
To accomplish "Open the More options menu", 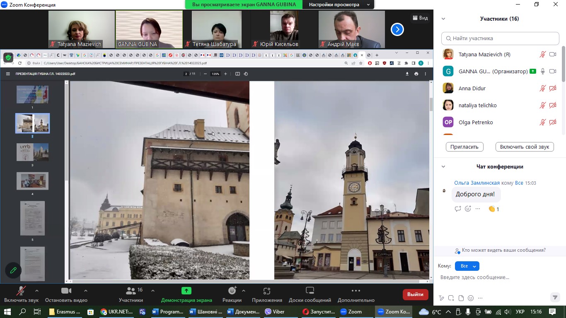I will pos(356,291).
